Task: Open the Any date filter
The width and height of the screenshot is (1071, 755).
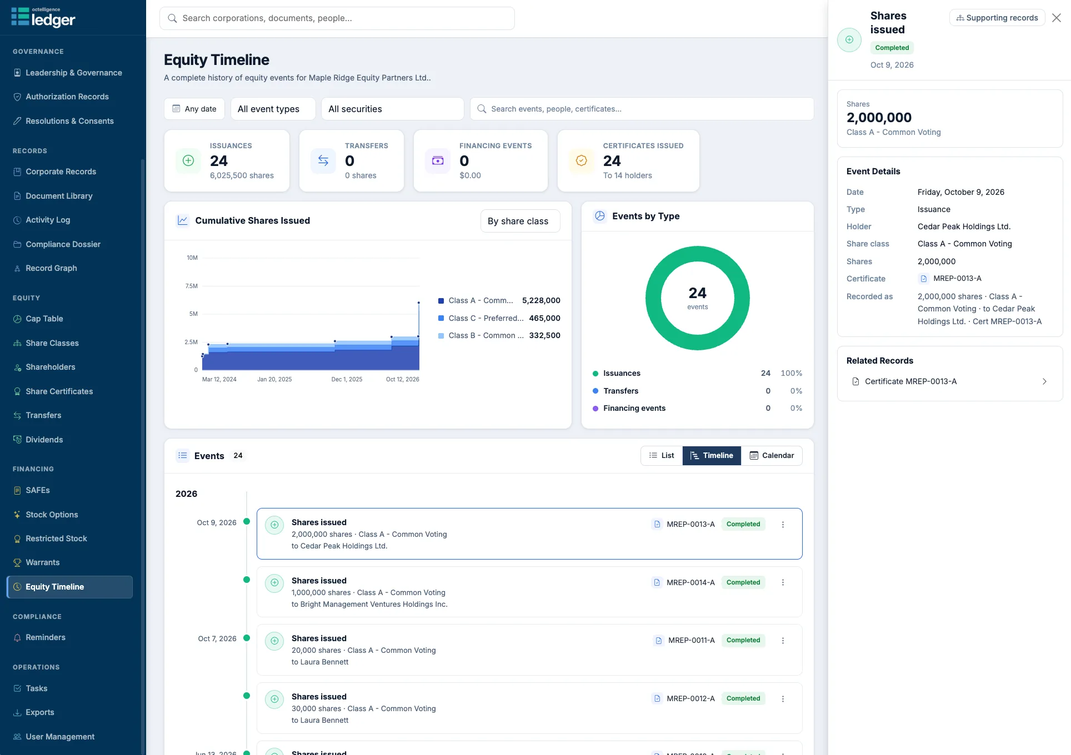Action: (194, 109)
